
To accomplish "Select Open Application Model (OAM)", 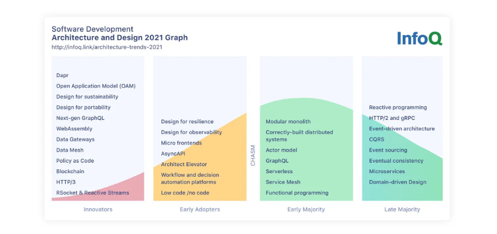I will (96, 86).
